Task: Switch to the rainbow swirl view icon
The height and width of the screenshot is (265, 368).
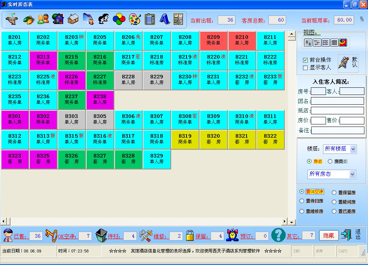Action: coord(343,43)
